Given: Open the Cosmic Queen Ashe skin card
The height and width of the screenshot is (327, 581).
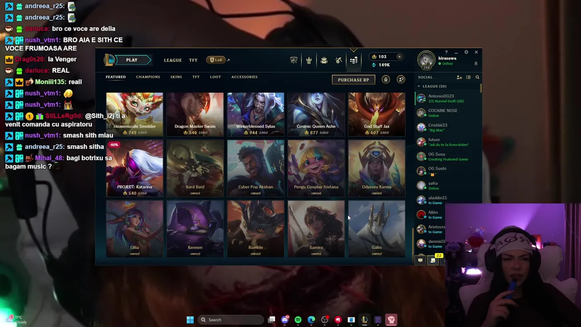Looking at the screenshot, I should tap(316, 114).
